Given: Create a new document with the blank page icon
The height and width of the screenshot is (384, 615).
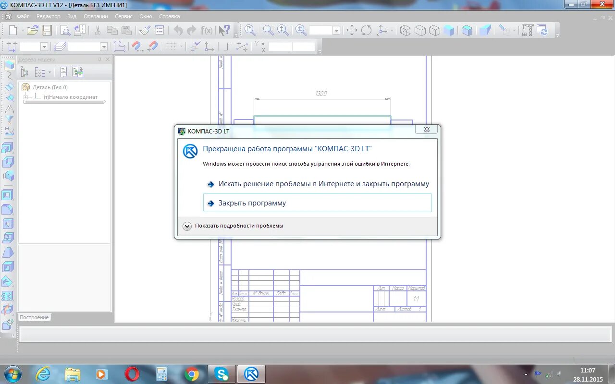Looking at the screenshot, I should pos(13,30).
